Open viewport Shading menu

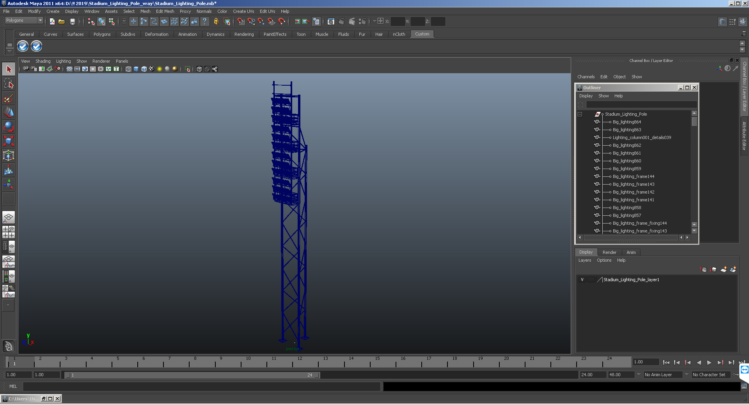click(43, 61)
